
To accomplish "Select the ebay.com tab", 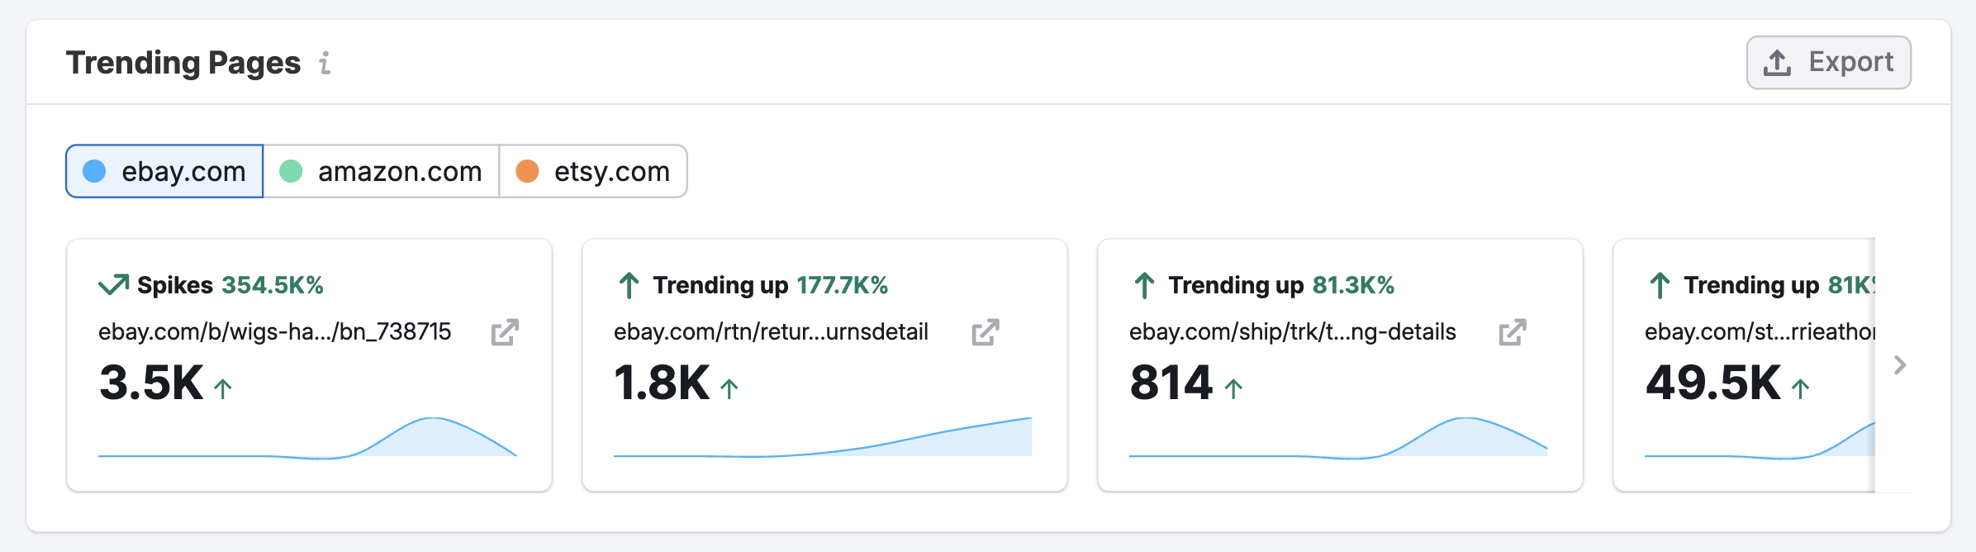I will coord(165,171).
